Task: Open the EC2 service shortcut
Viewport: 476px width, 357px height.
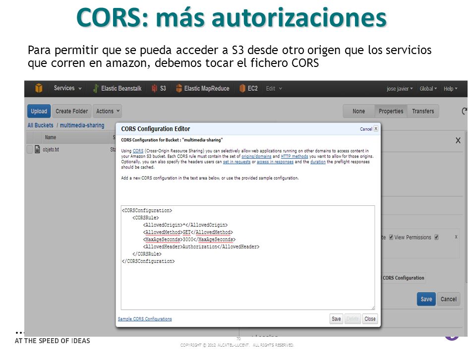Action: point(248,88)
